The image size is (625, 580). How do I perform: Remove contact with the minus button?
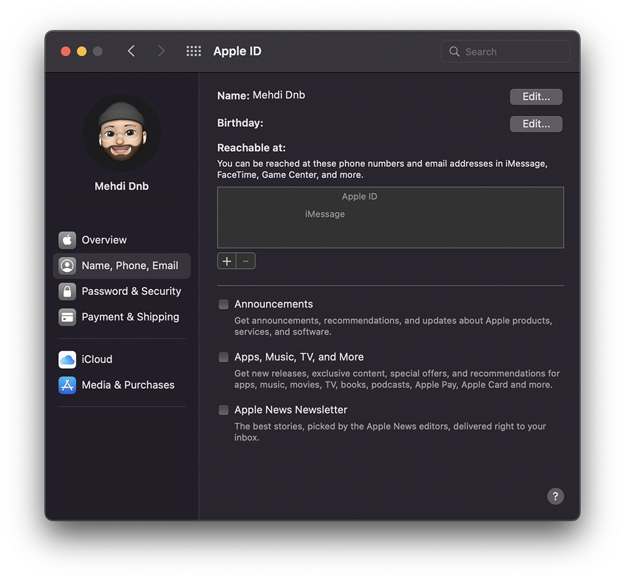coord(246,261)
